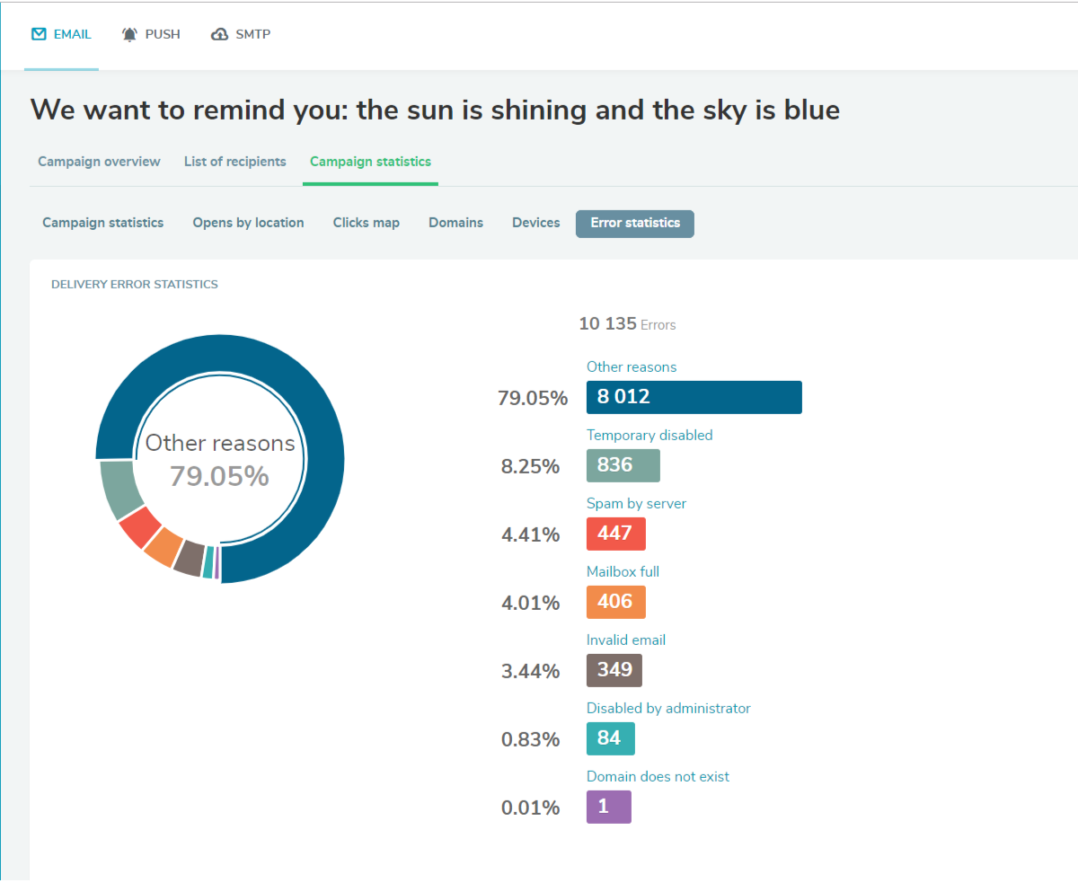Click the Other reasons 8 012 bar
Viewport: 1078px width, 883px height.
point(694,397)
